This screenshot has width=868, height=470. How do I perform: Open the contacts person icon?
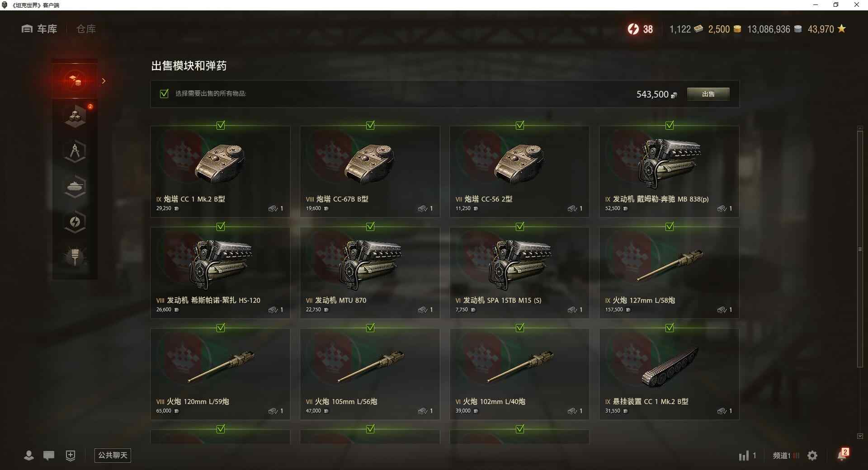coord(29,456)
